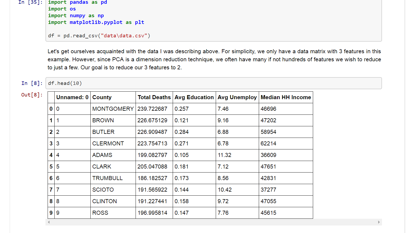Screen dimensions: 407x233
Task: Click the 0.158 Avg Education cell
Action: (x=194, y=201)
